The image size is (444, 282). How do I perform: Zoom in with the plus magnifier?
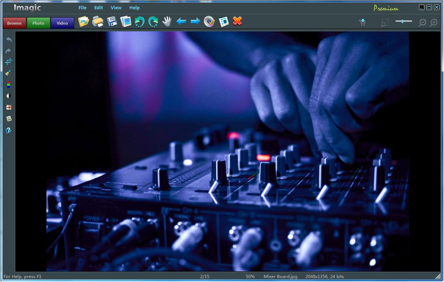tap(433, 22)
